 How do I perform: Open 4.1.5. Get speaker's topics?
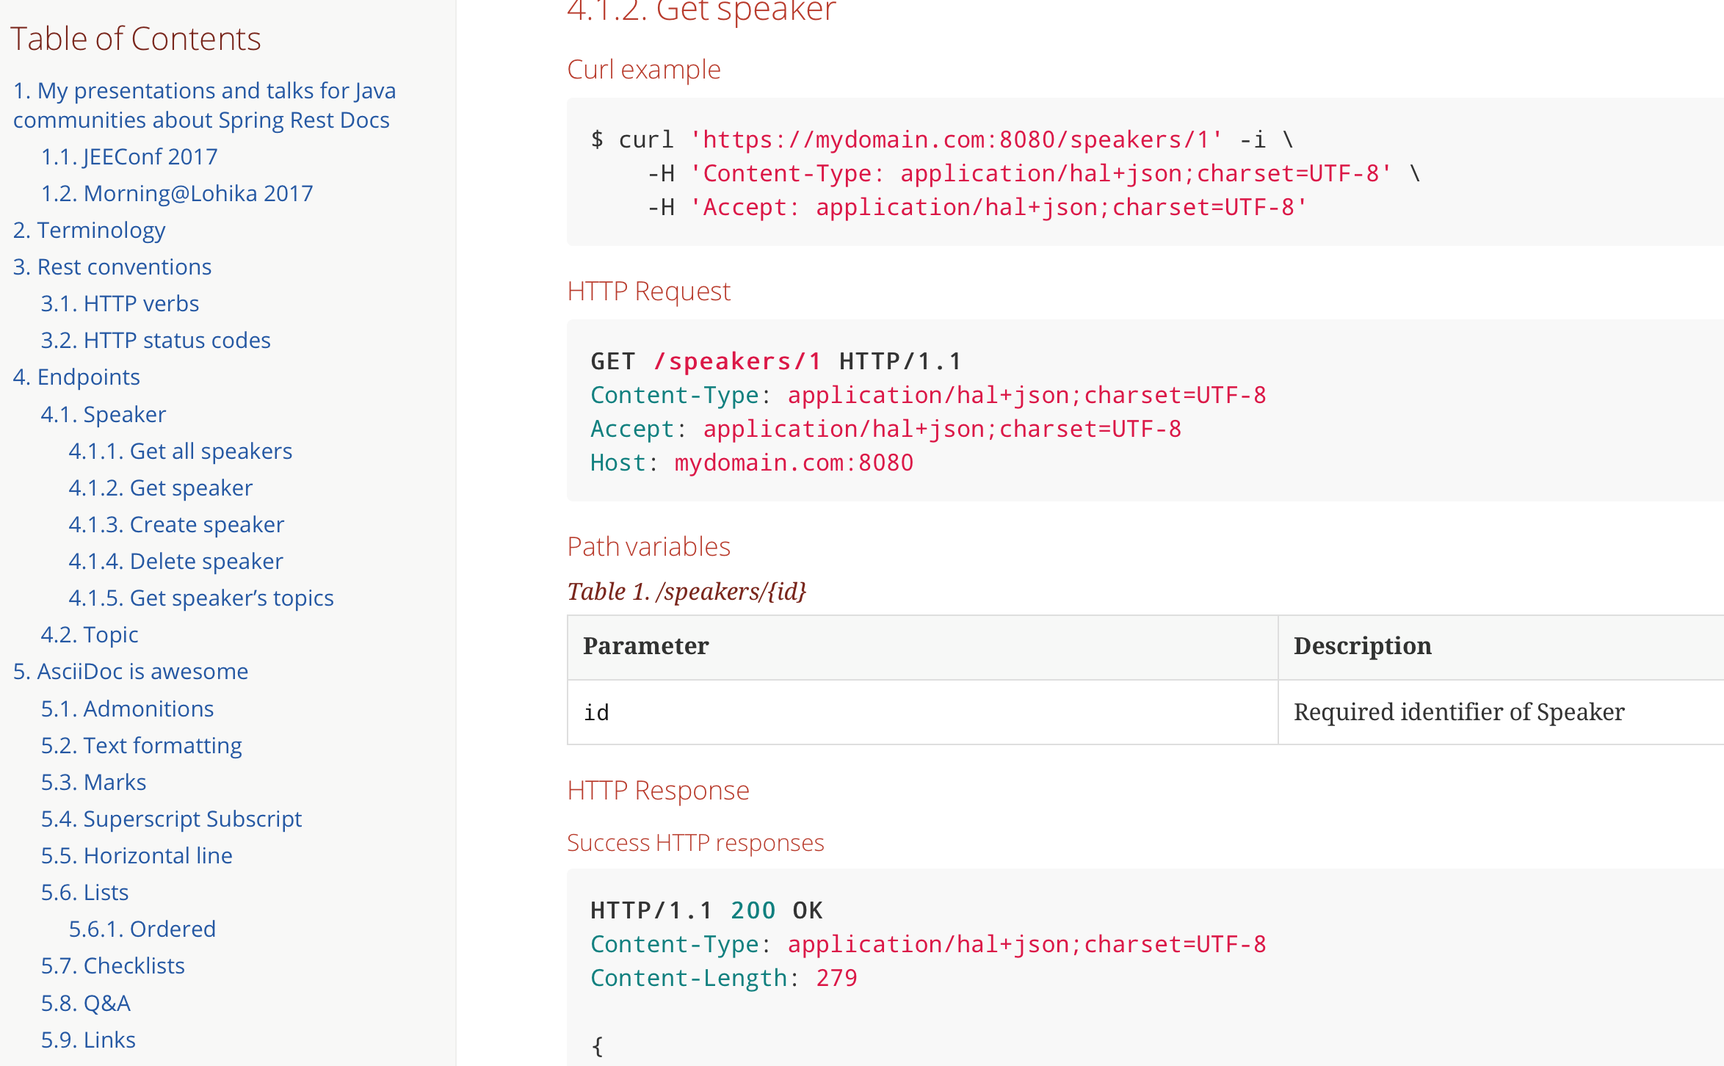201,598
